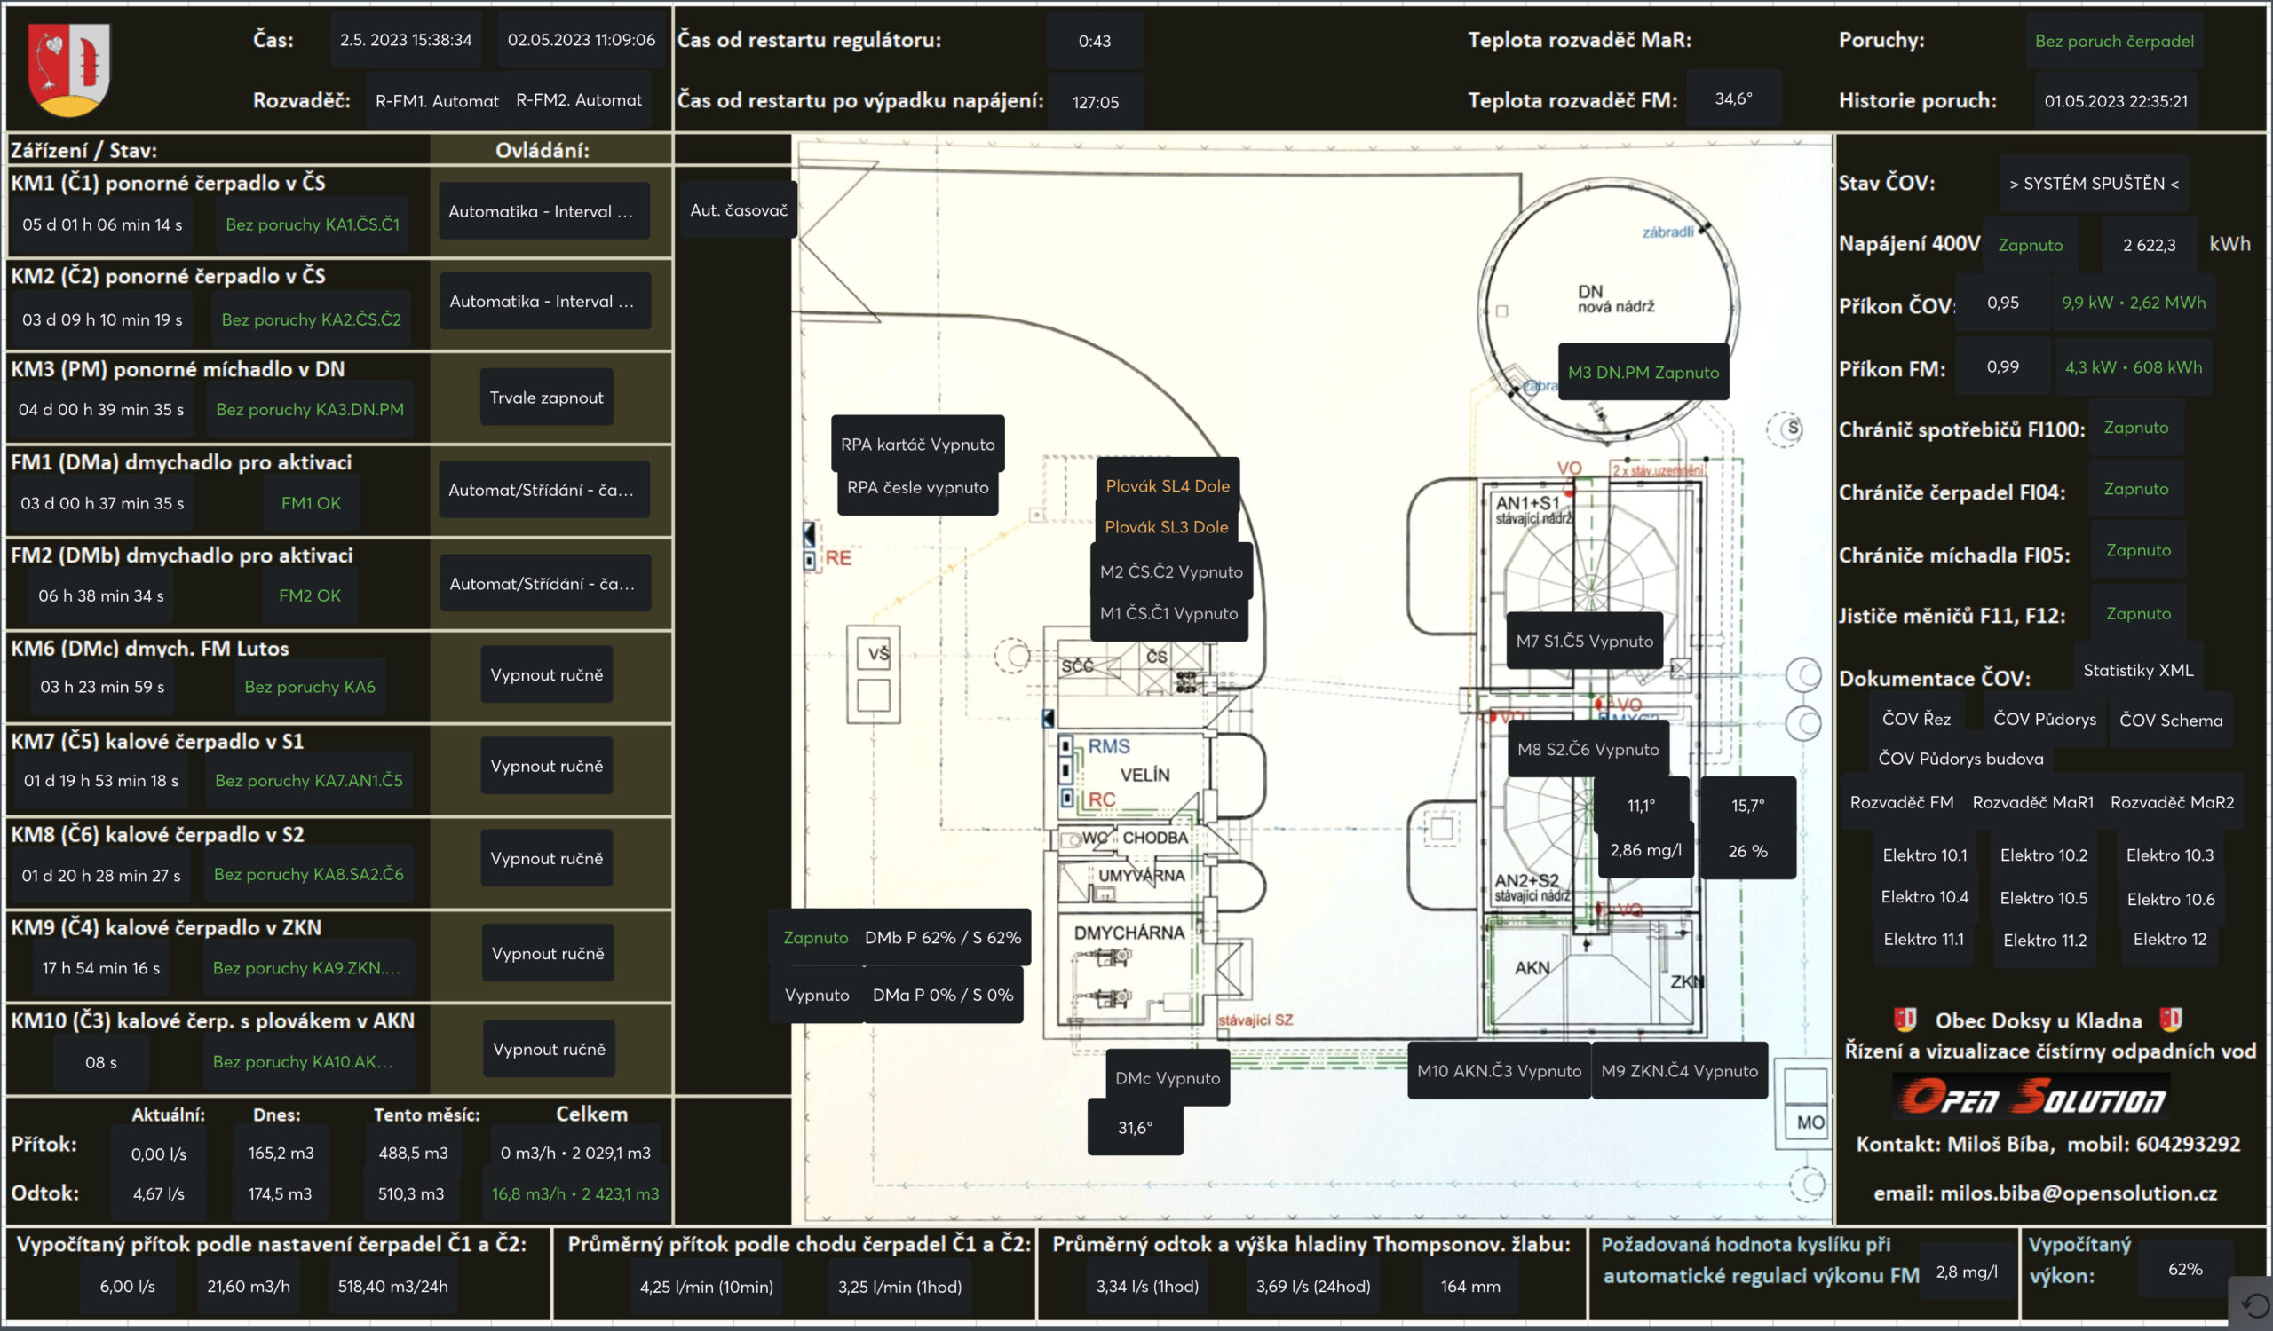Toggle Napájení 400V Zapnuto state
The image size is (2273, 1331).
tap(2030, 244)
